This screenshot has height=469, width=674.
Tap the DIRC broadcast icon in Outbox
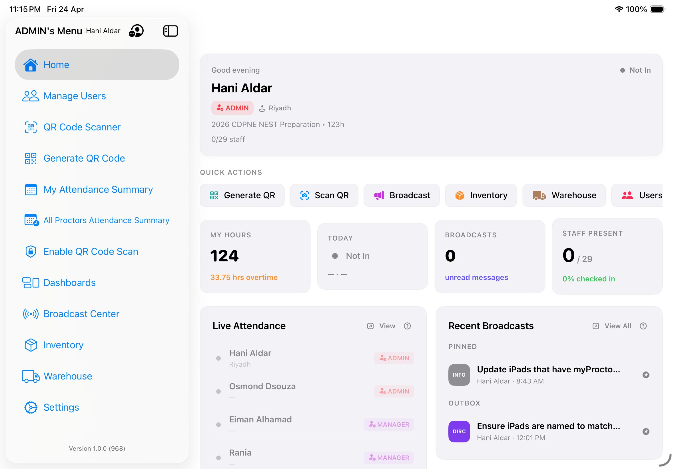[x=459, y=431]
